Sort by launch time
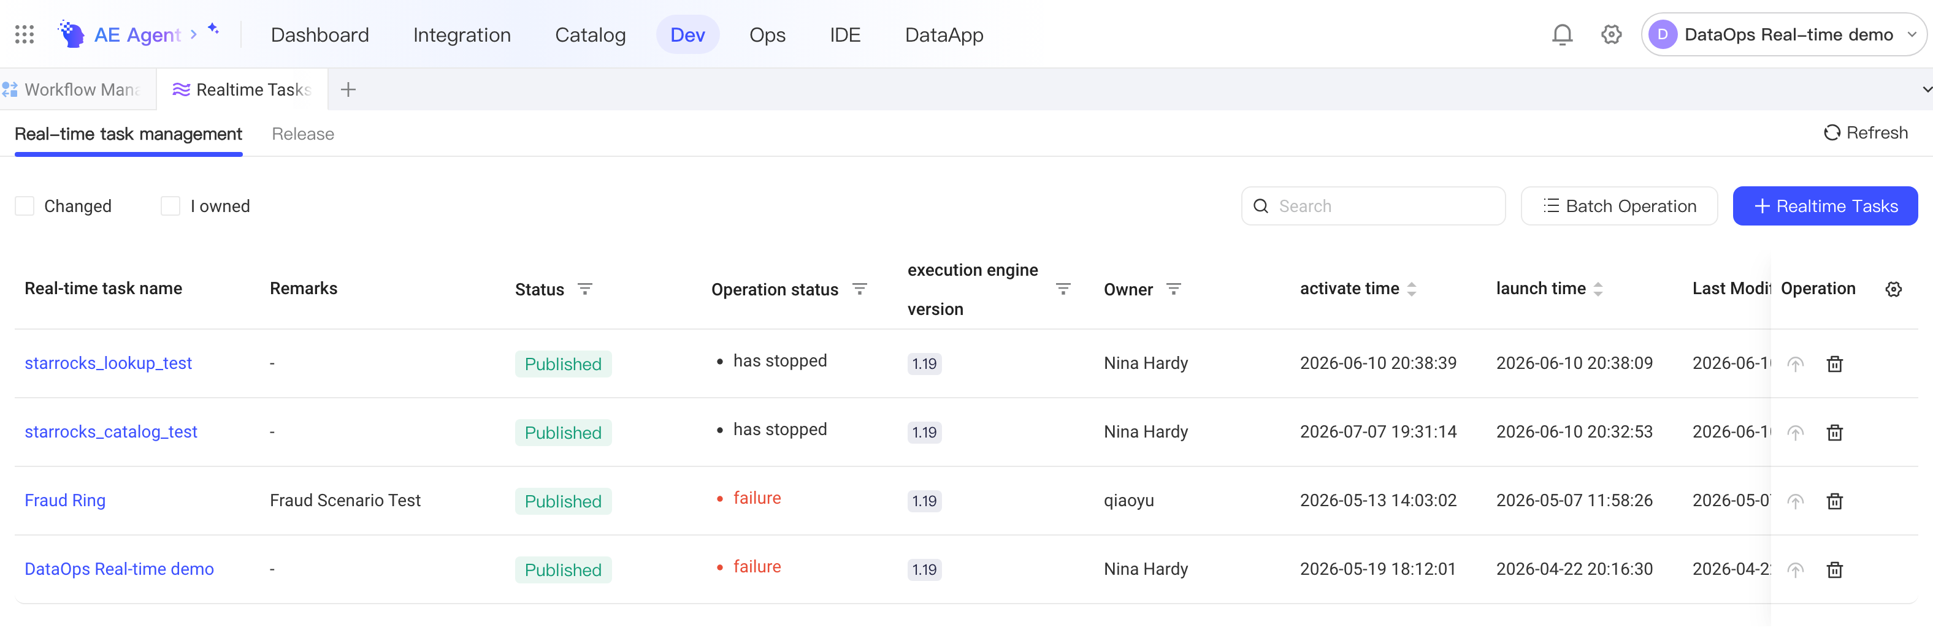1933x641 pixels. click(1598, 289)
